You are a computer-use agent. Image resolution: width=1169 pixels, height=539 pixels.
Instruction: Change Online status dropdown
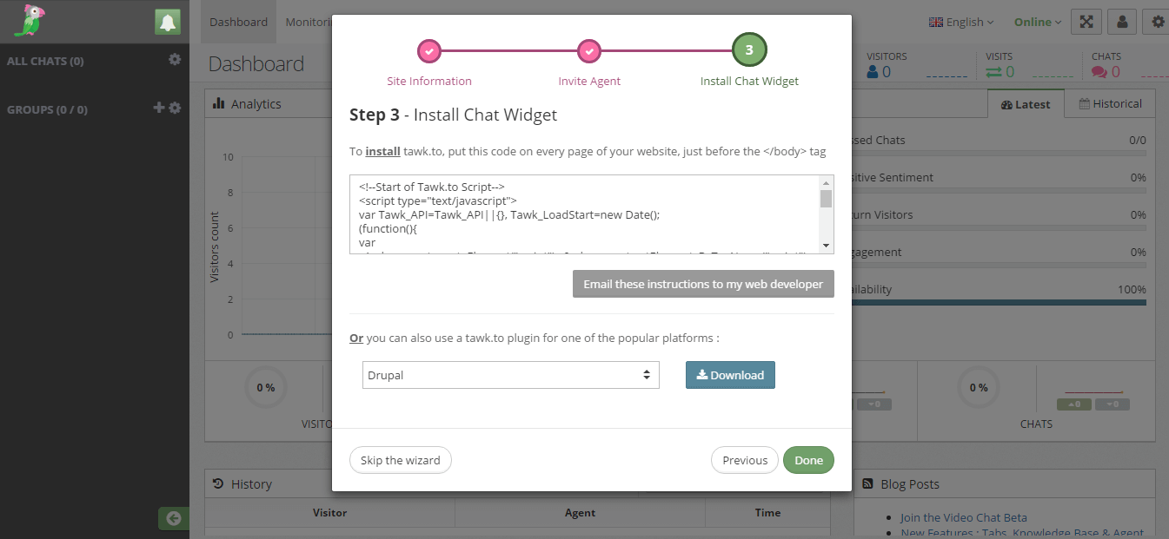pos(1037,22)
